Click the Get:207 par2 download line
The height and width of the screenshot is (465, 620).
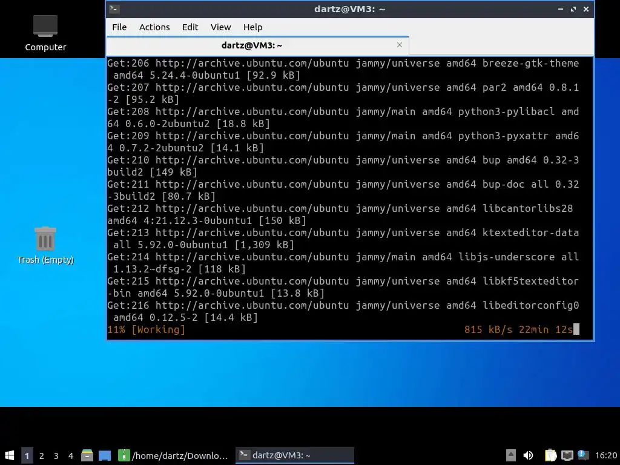(x=343, y=93)
